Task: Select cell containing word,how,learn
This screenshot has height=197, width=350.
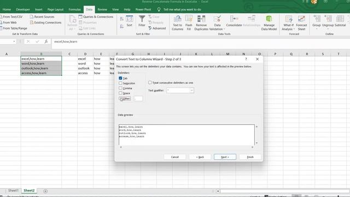Action: click(x=41, y=63)
